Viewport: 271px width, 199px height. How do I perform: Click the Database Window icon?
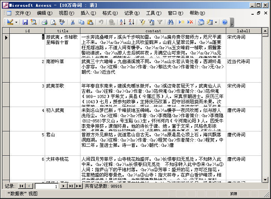point(201,22)
